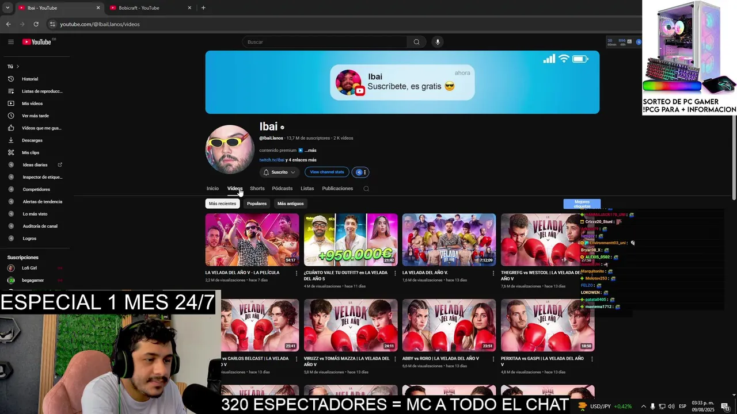Open the Listas channel tab
Screen dimensions: 737x414
(307, 189)
